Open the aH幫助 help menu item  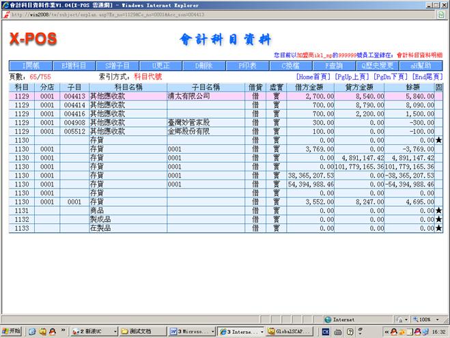(x=421, y=66)
